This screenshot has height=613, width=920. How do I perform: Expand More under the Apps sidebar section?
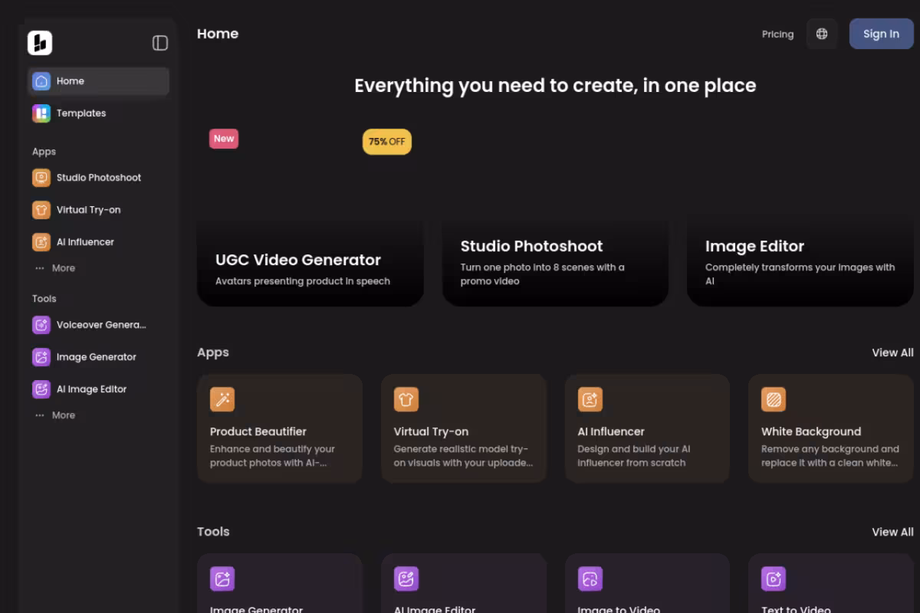point(54,268)
